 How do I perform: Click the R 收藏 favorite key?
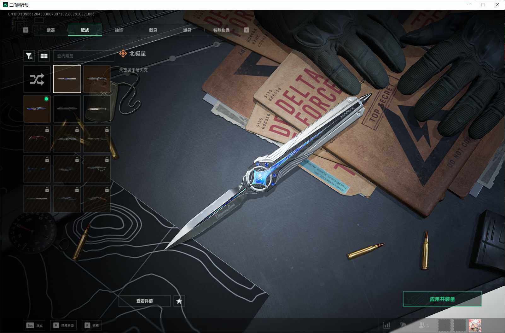[92, 325]
